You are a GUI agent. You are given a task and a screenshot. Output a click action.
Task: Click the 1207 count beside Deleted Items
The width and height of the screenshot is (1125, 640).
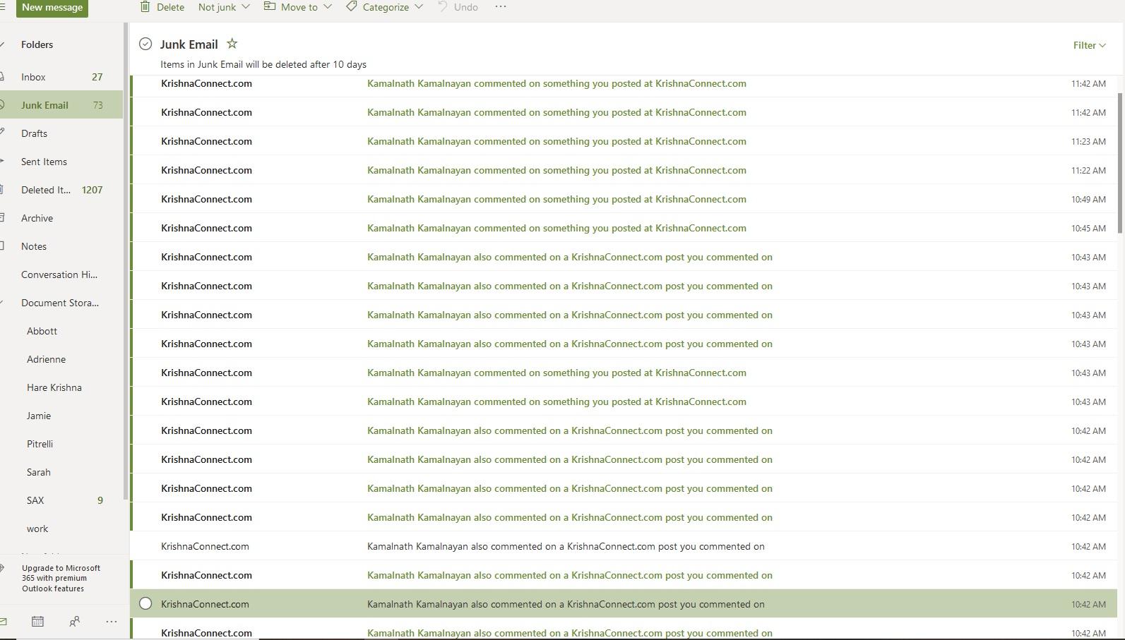point(92,190)
